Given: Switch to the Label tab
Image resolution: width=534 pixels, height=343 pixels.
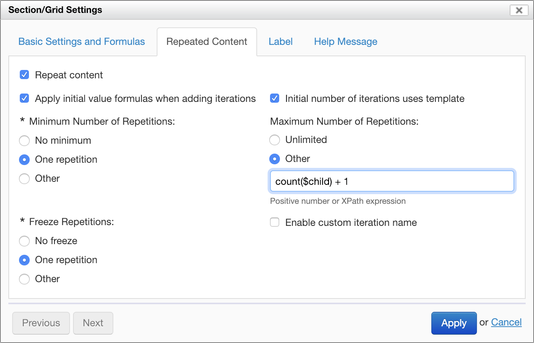Looking at the screenshot, I should tap(280, 41).
